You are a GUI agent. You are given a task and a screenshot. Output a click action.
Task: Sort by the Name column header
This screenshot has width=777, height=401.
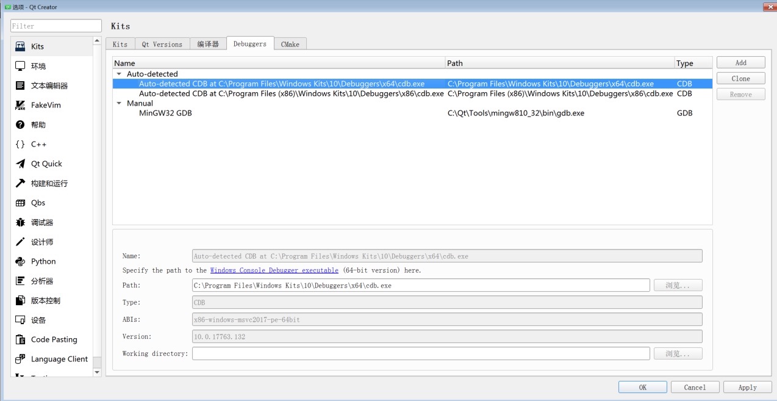(279, 63)
